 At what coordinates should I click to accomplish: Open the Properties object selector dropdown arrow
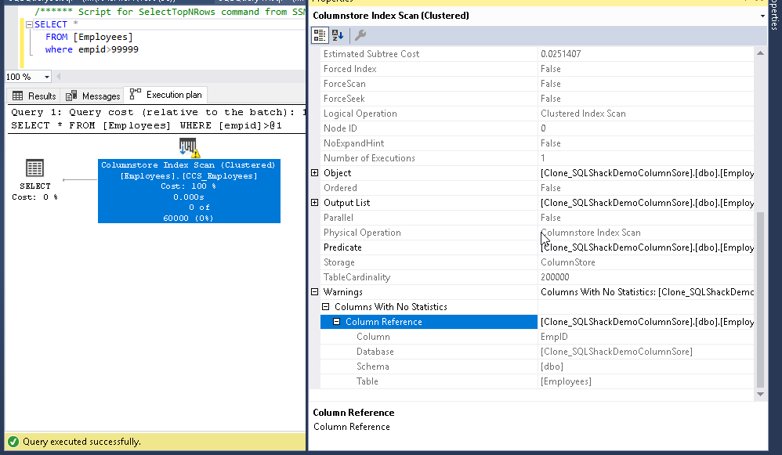pos(762,16)
